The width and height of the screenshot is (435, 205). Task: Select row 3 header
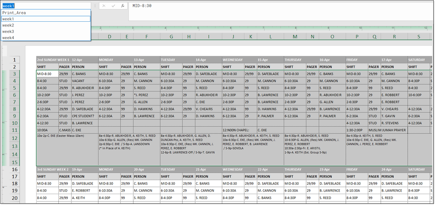click(x=15, y=74)
